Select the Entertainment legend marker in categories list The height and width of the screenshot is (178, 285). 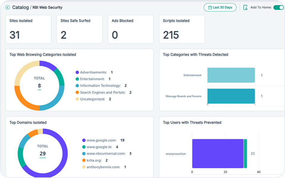(x=78, y=79)
